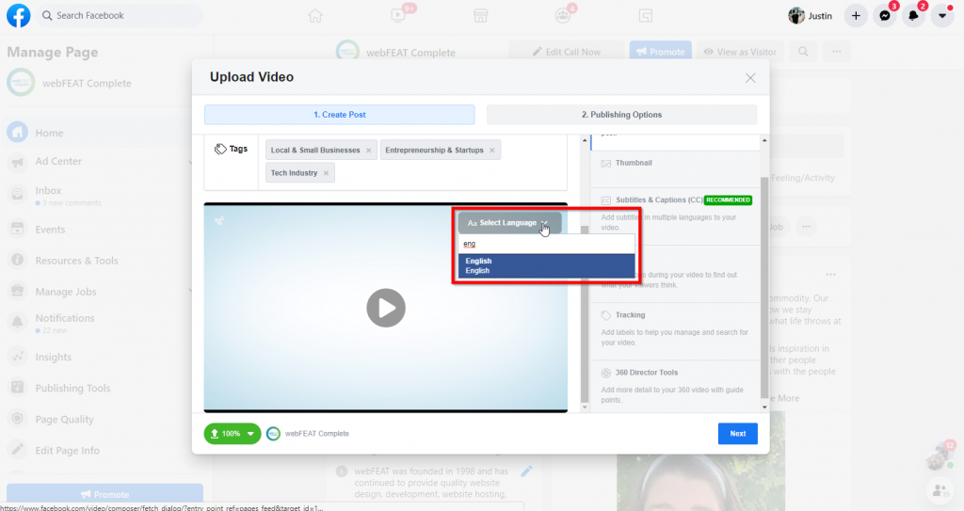The height and width of the screenshot is (511, 964).
Task: Switch to the 2. Publishing Options tab
Action: tap(621, 115)
